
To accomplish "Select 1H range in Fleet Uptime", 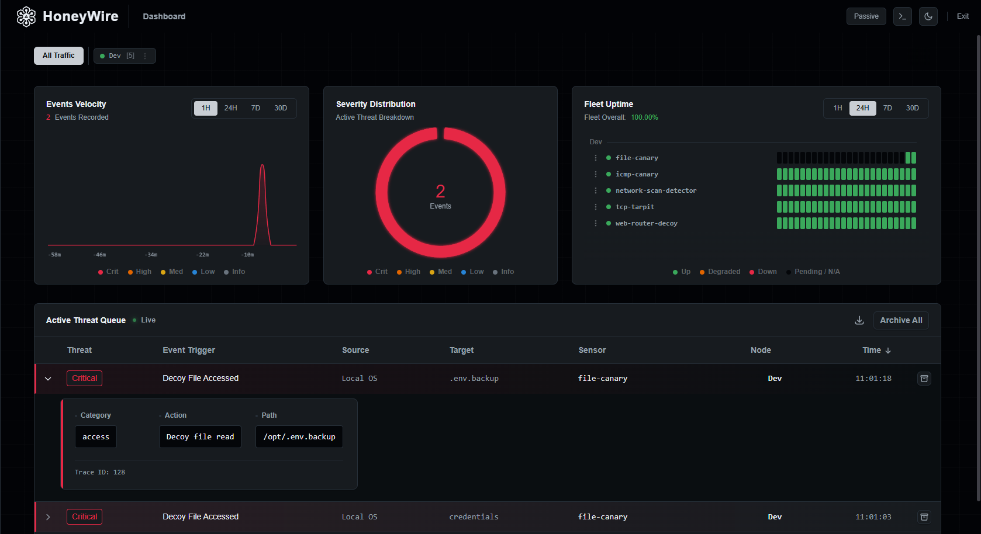I will [838, 108].
